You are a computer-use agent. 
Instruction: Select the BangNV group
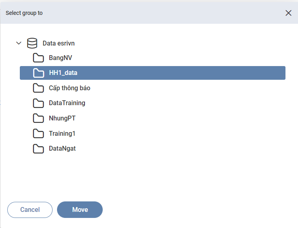point(60,58)
